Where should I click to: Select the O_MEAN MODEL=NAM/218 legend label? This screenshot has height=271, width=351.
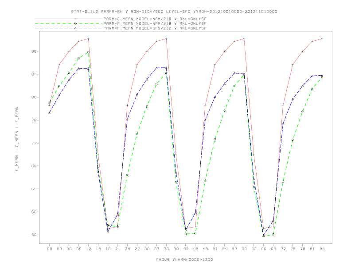click(155, 19)
